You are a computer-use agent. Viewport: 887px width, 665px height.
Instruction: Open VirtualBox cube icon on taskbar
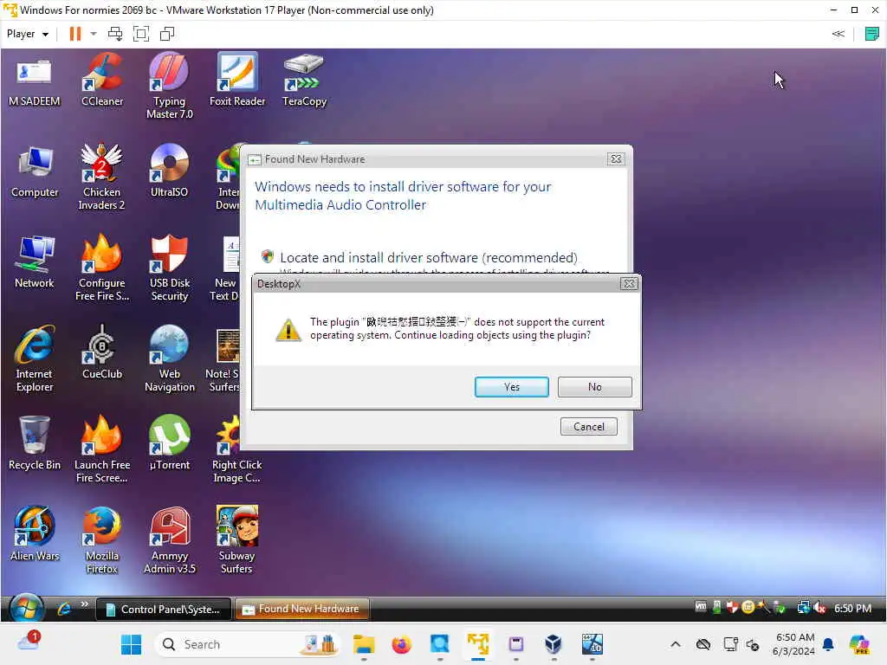coord(554,644)
